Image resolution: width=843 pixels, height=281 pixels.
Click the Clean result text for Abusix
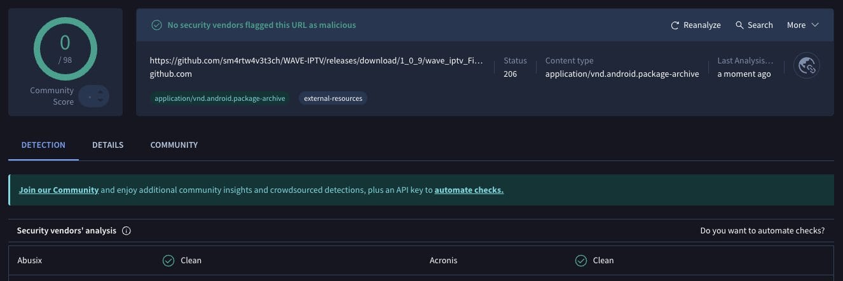[x=191, y=260]
